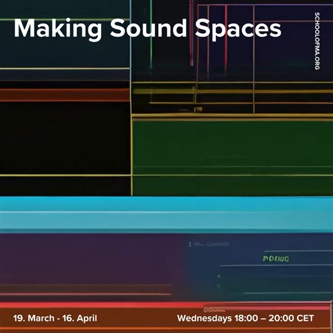Click the vertical SCHOOLOFMA.ORG text
Image resolution: width=333 pixels, height=333 pixels.
[x=317, y=41]
